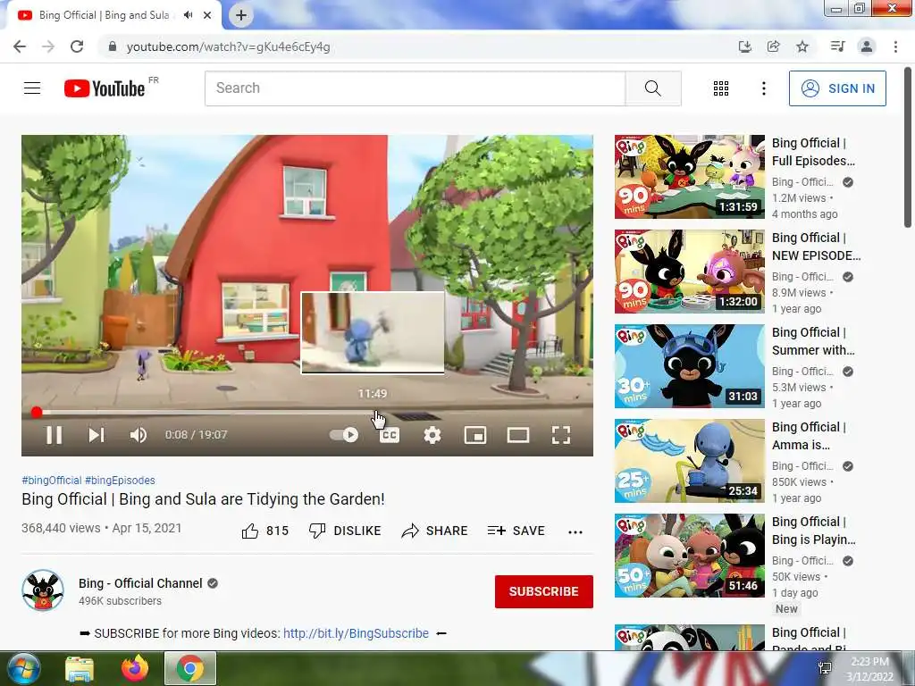This screenshot has height=686, width=915.
Task: Open YouTube settings three-dot menu
Action: (763, 88)
